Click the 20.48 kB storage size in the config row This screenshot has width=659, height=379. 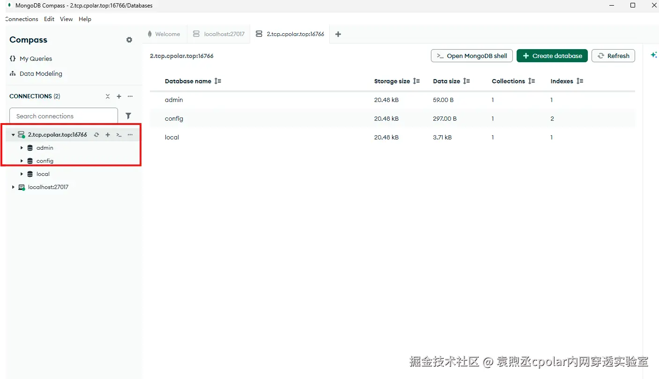(386, 118)
